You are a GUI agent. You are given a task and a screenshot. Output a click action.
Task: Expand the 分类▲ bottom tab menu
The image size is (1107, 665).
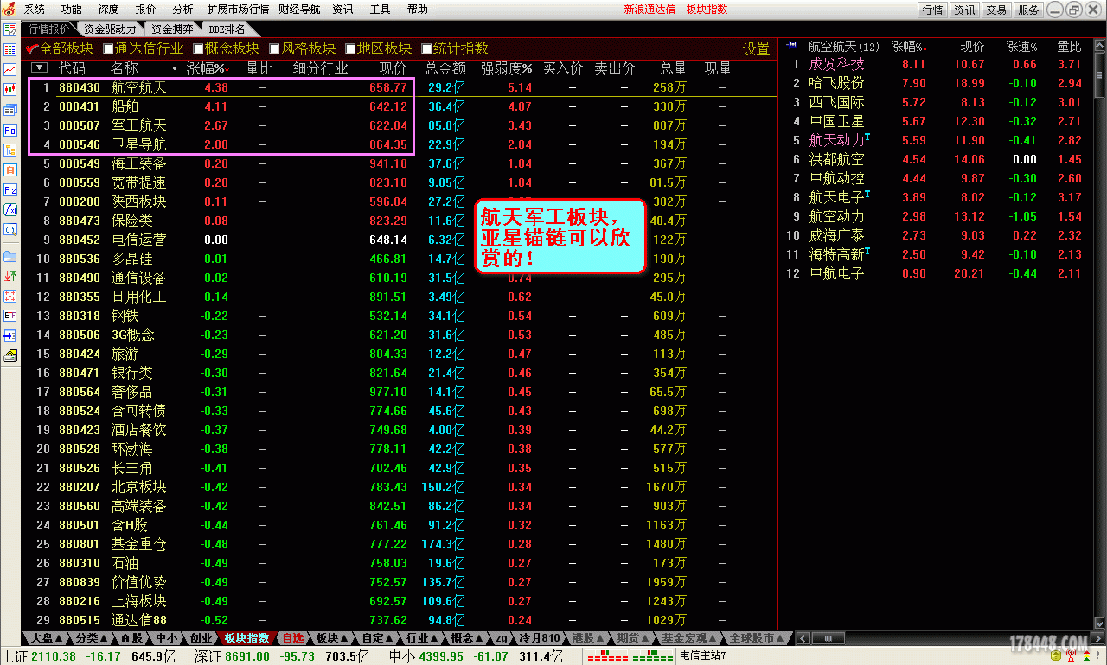[92, 638]
